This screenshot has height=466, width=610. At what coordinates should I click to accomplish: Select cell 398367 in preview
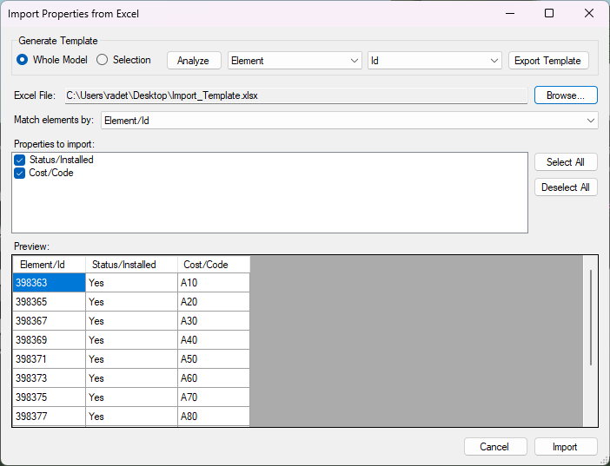[x=49, y=320]
